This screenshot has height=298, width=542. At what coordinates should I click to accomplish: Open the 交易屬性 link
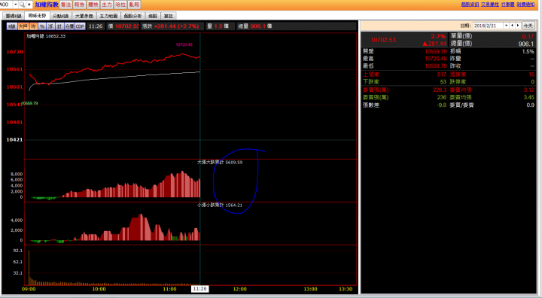tap(490, 5)
